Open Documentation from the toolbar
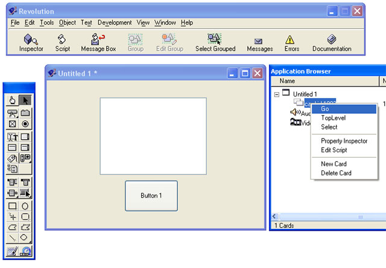386x268 pixels. 332,43
